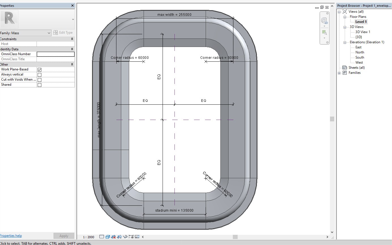Select the East elevation
This screenshot has height=245, width=392.
pos(358,47)
